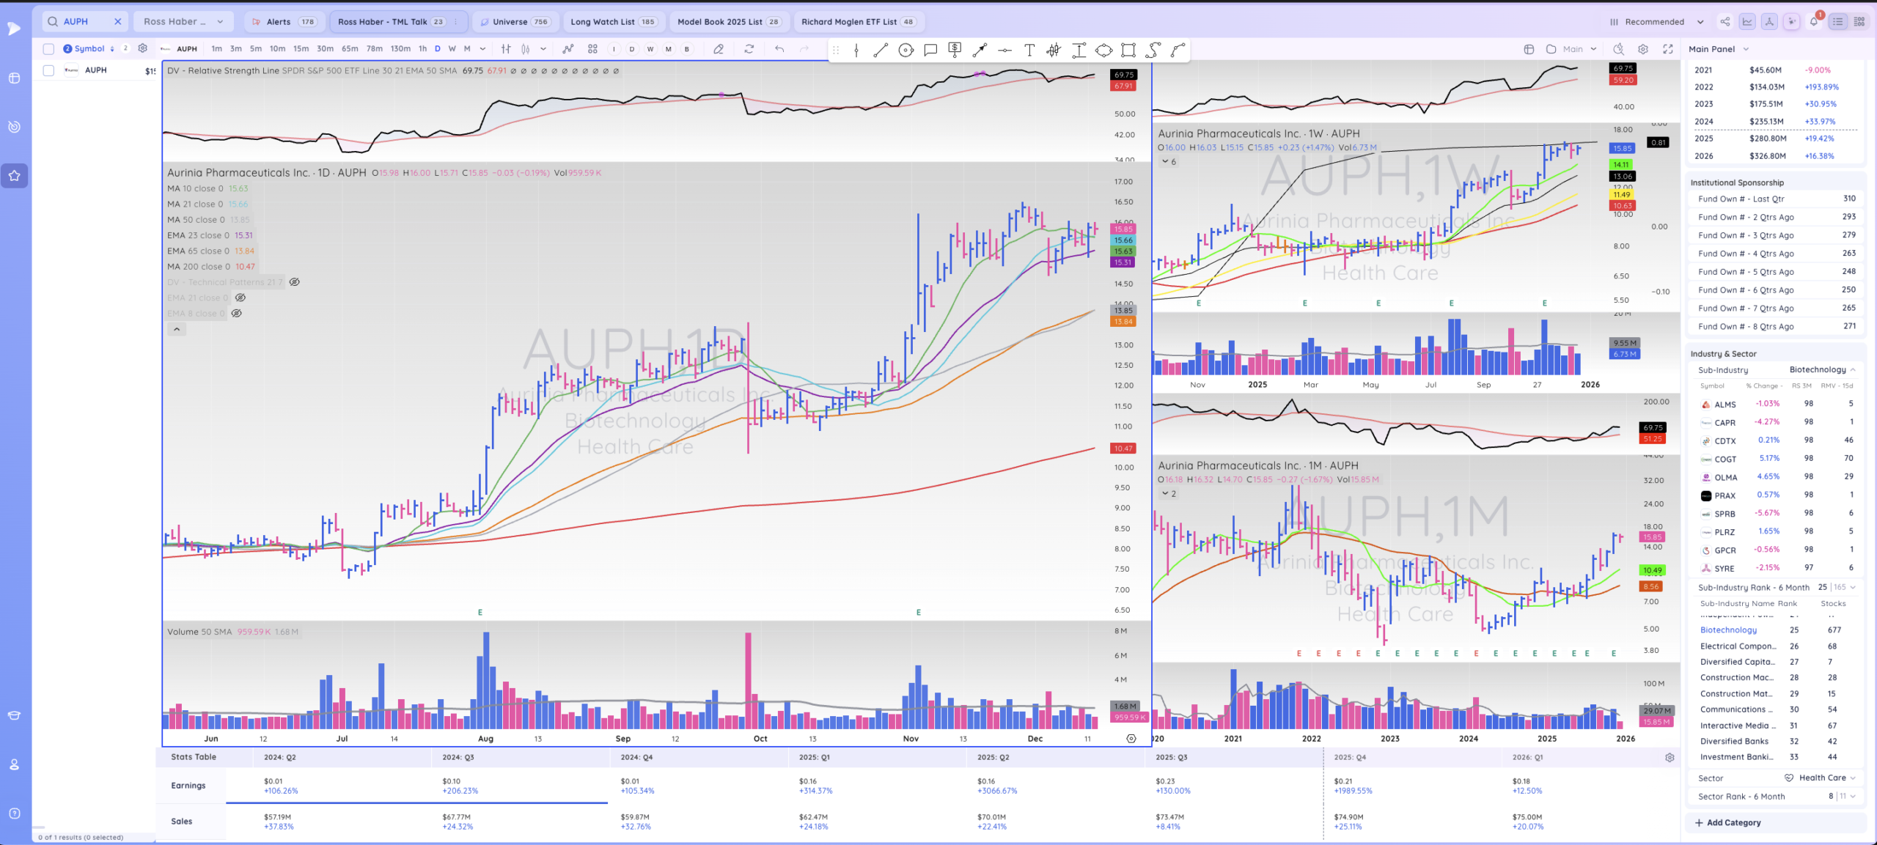Show hidden DV Technical Patterns indicator
This screenshot has width=1877, height=845.
click(295, 282)
